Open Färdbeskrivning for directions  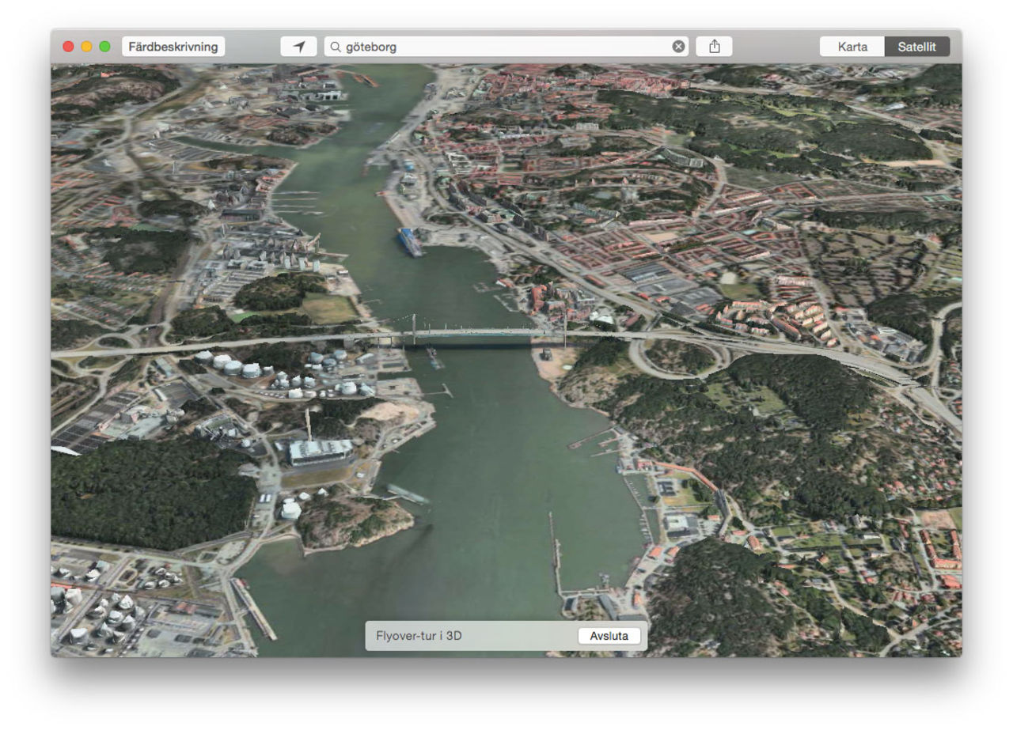point(174,46)
